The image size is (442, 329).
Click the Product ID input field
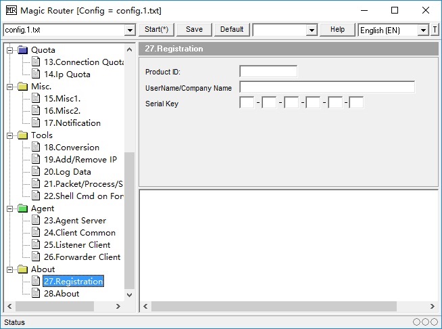pyautogui.click(x=268, y=72)
